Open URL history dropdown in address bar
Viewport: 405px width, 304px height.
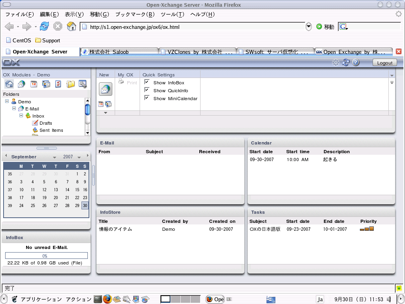[x=308, y=27]
